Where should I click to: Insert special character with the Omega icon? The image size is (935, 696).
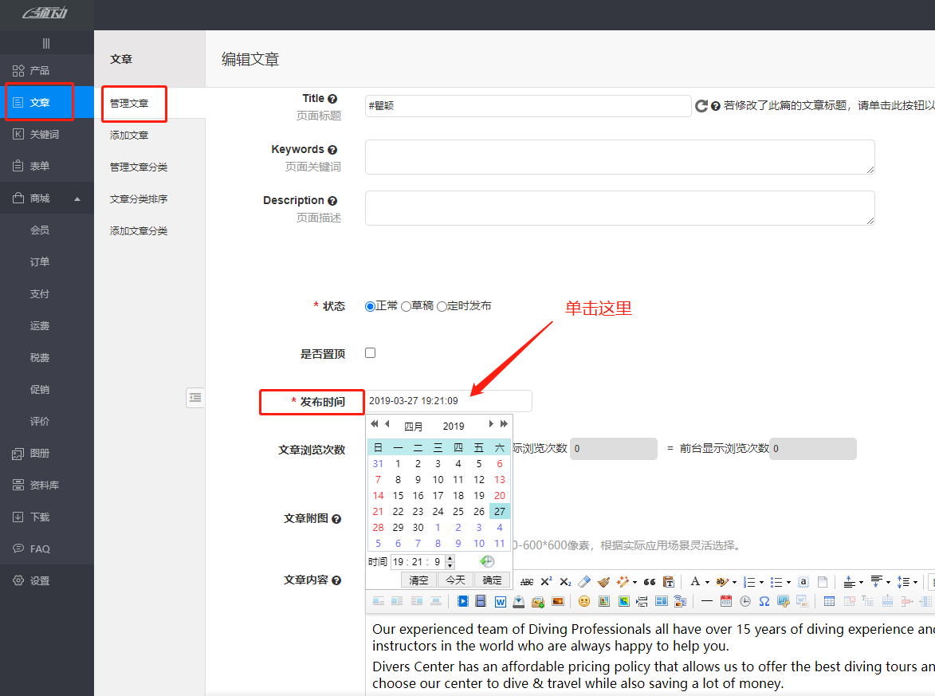[x=764, y=601]
